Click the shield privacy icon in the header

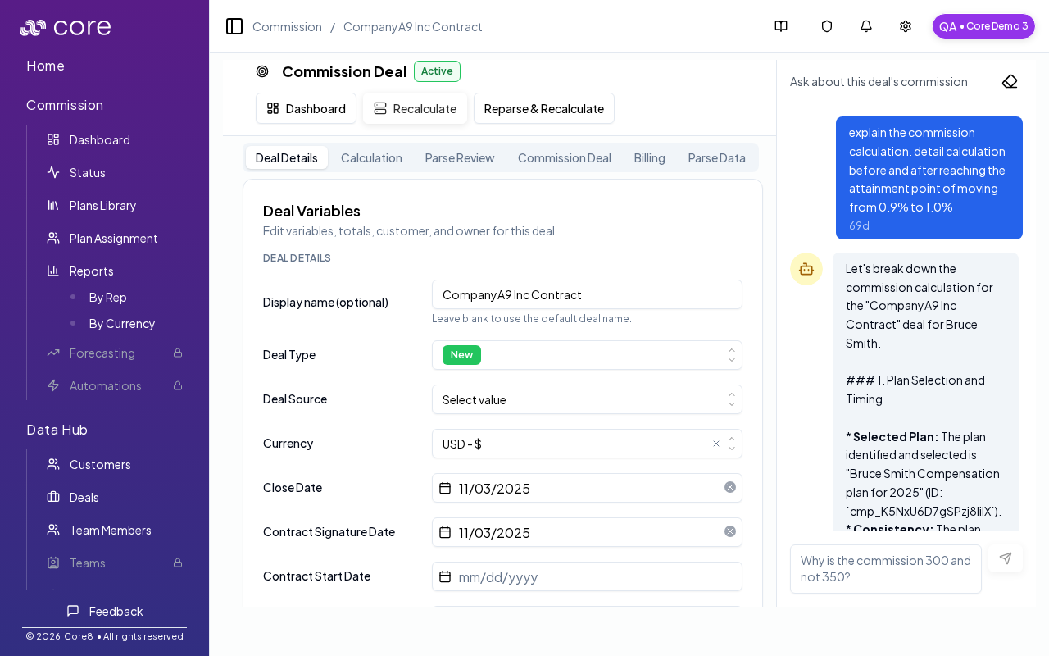pyautogui.click(x=826, y=26)
